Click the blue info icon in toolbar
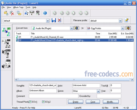This screenshot has width=137, height=110. [x=45, y=13]
